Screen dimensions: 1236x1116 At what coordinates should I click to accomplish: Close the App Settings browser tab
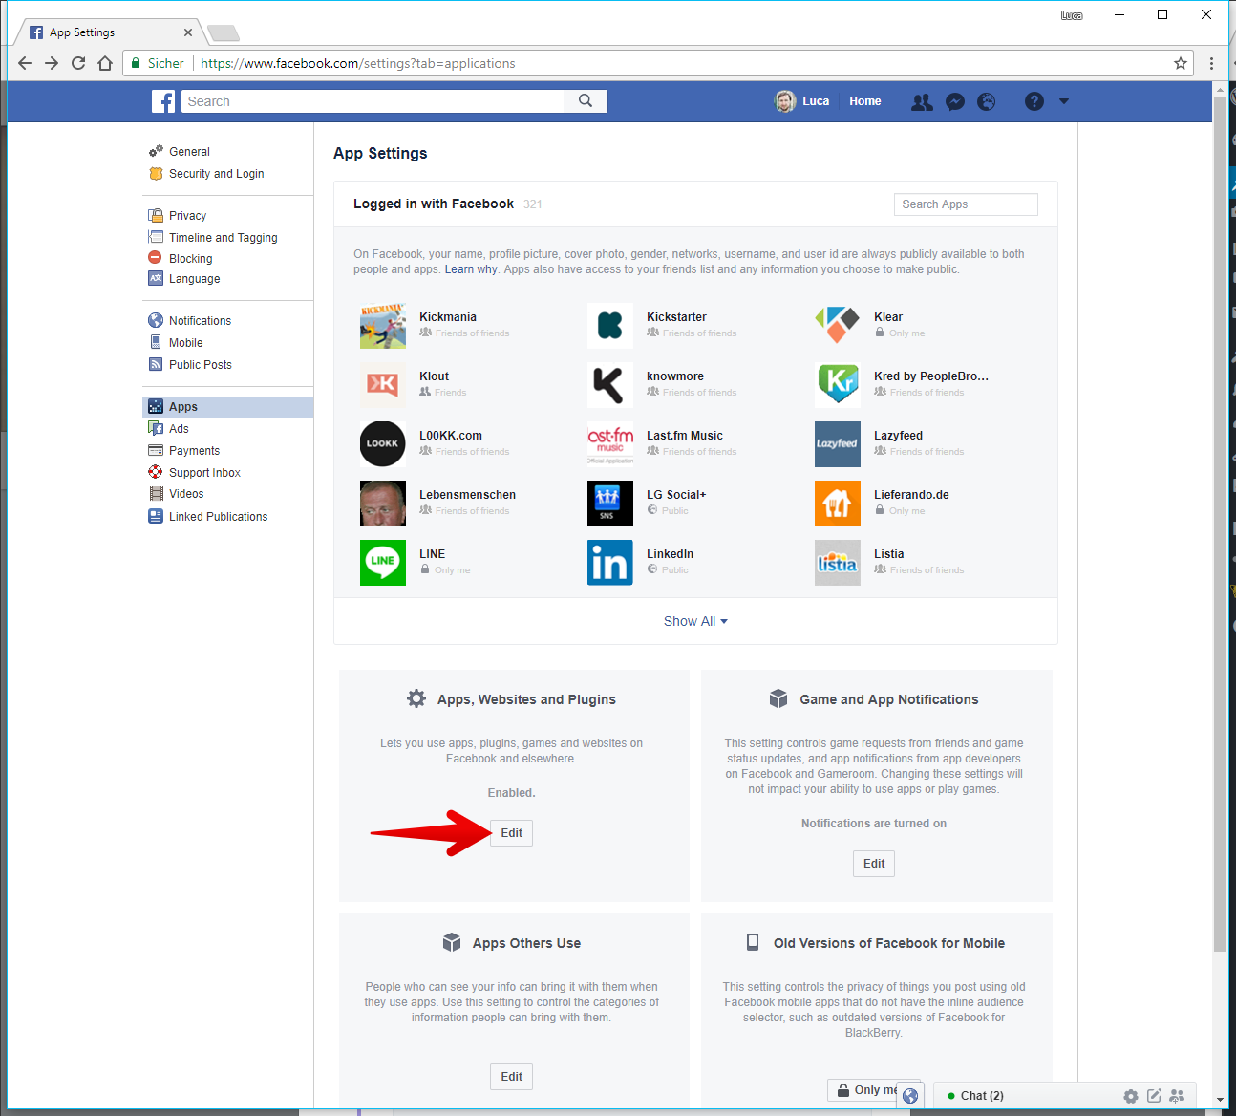pyautogui.click(x=187, y=32)
